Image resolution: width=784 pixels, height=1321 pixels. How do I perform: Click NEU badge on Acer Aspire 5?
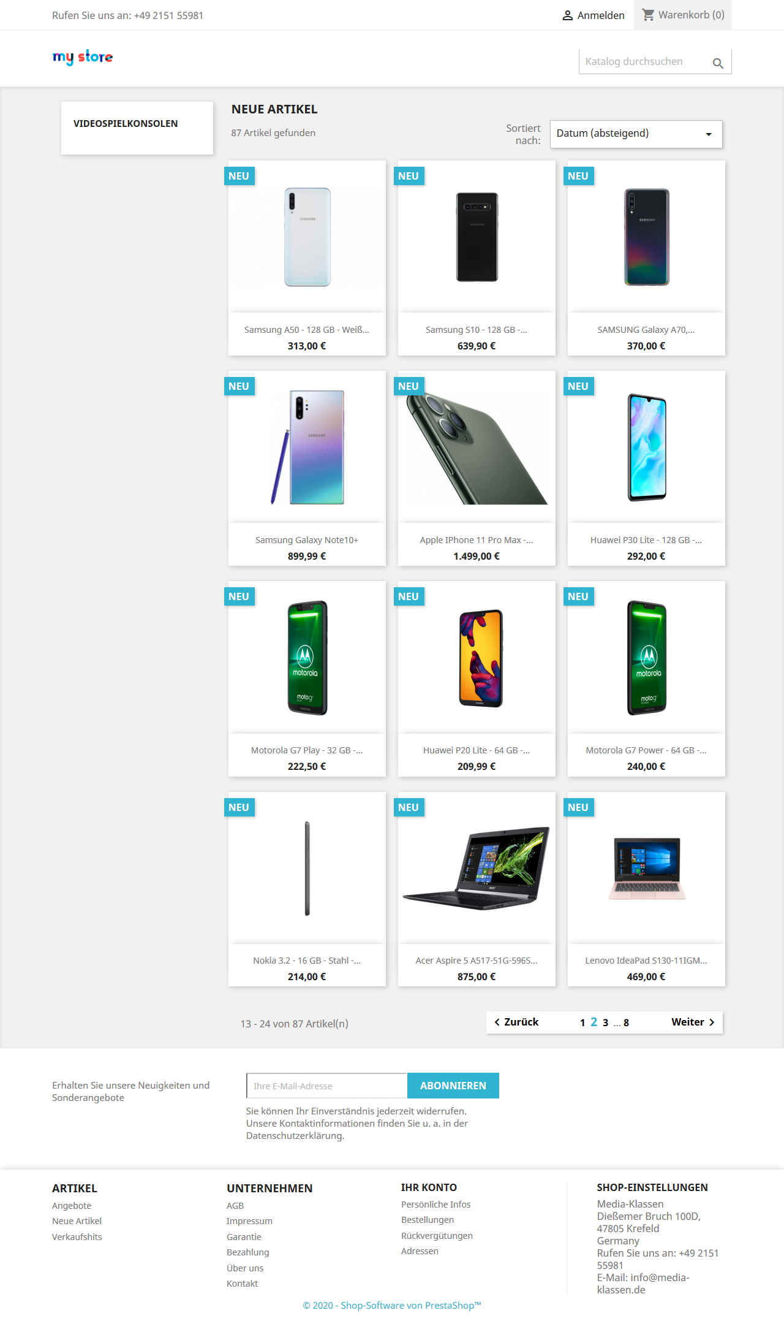pos(409,807)
